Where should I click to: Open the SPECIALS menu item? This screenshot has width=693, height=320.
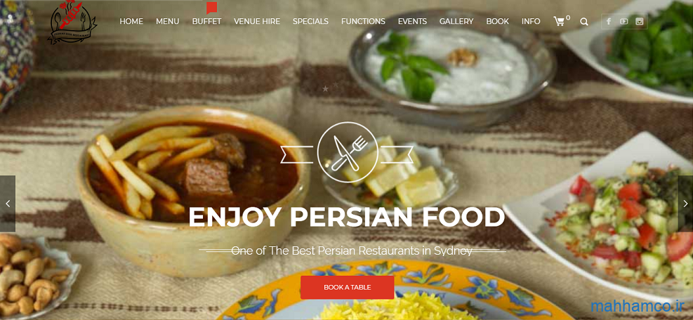310,21
